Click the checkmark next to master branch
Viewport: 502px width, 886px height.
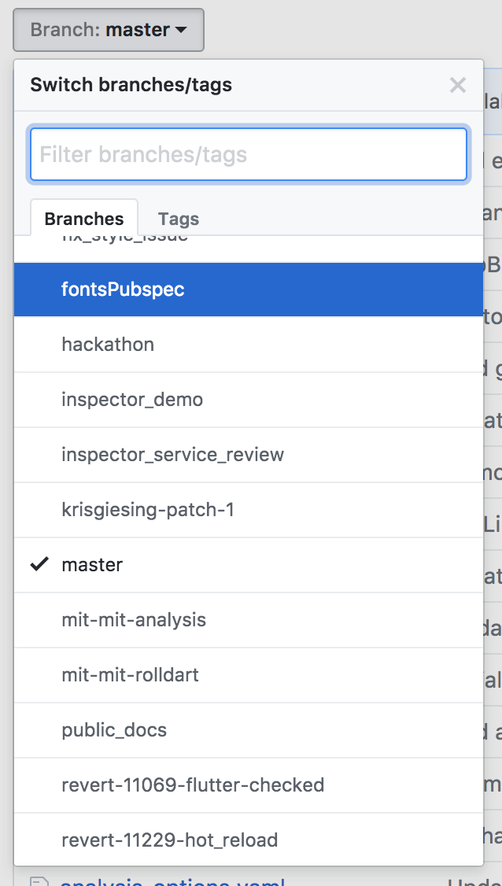(39, 564)
